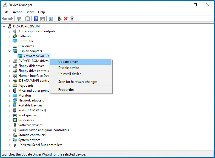Expand the Network adapters category
Image resolution: width=215 pixels, height=158 pixels.
(10, 100)
